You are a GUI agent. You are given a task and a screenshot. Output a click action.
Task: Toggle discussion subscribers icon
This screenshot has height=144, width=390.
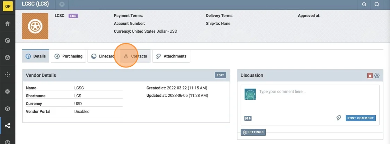[377, 75]
